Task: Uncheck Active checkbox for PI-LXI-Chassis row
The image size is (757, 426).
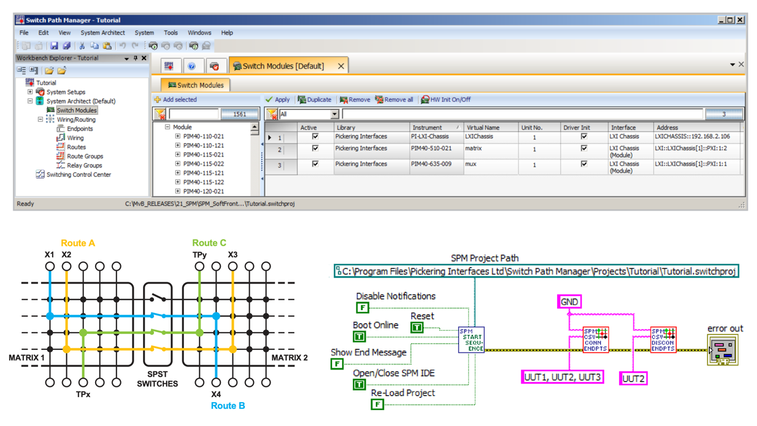Action: [x=315, y=137]
